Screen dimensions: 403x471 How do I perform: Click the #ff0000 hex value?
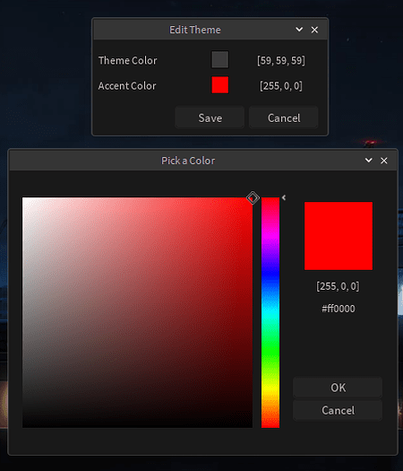339,309
